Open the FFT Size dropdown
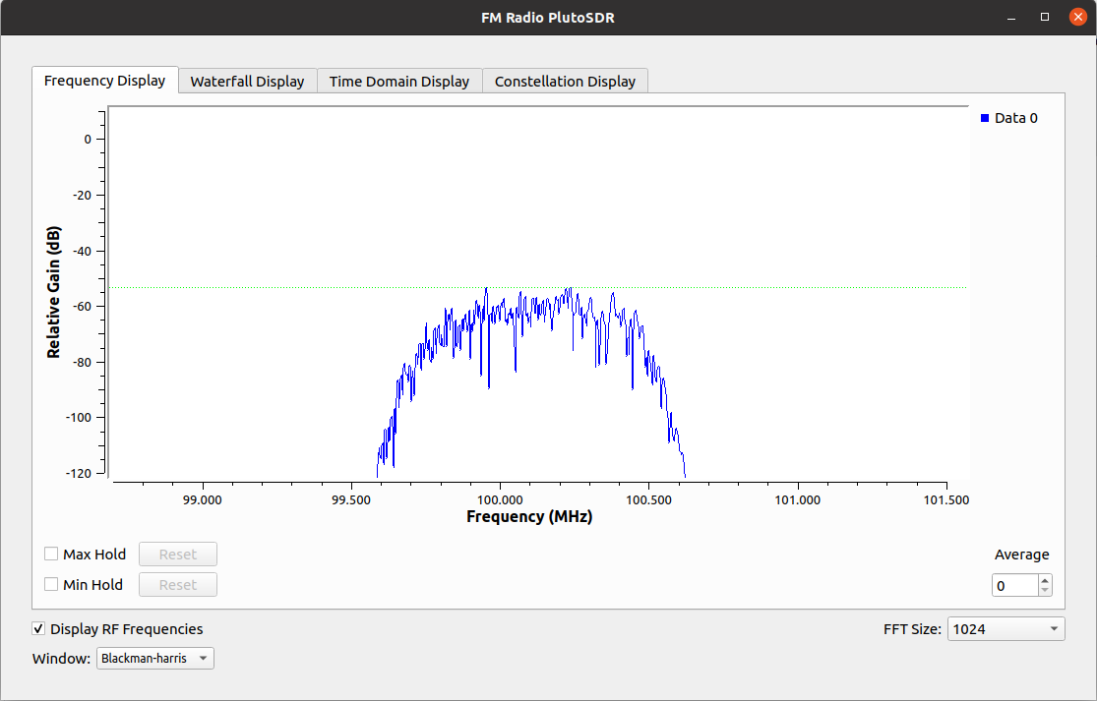Viewport: 1097px width, 701px height. [x=1006, y=629]
